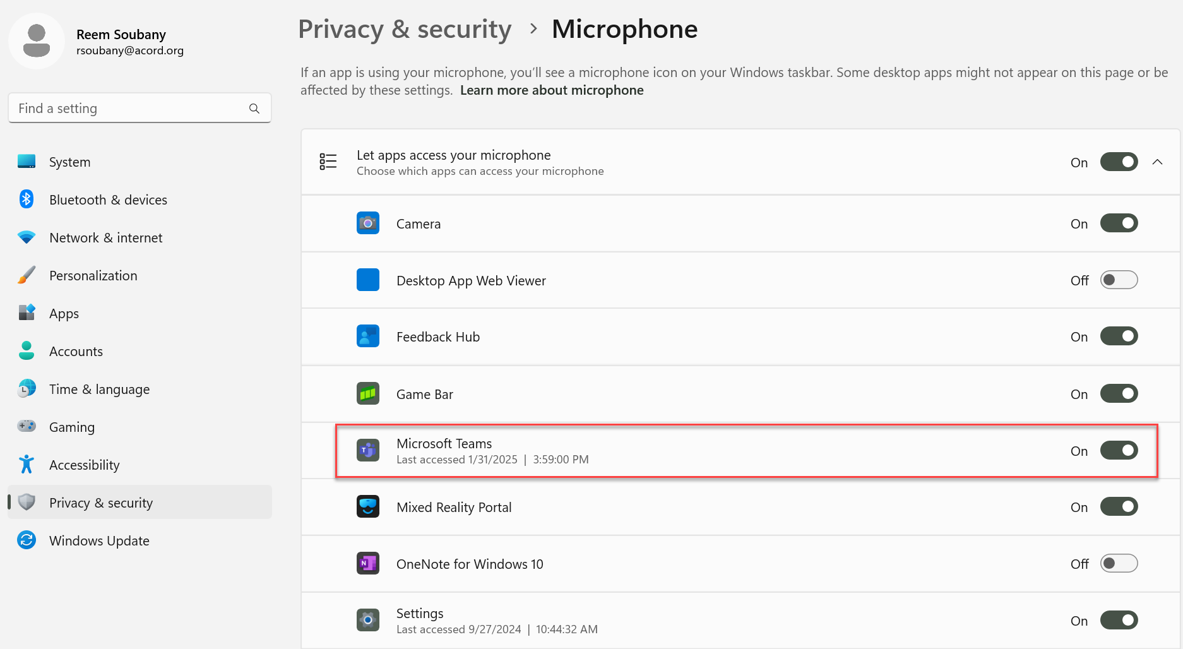Go to Windows Update in sidebar
This screenshot has height=649, width=1183.
click(99, 541)
